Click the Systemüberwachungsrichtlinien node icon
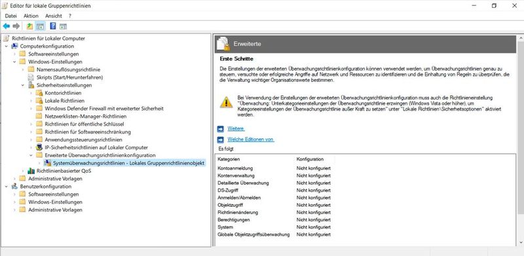The height and width of the screenshot is (256, 524). pyautogui.click(x=48, y=163)
